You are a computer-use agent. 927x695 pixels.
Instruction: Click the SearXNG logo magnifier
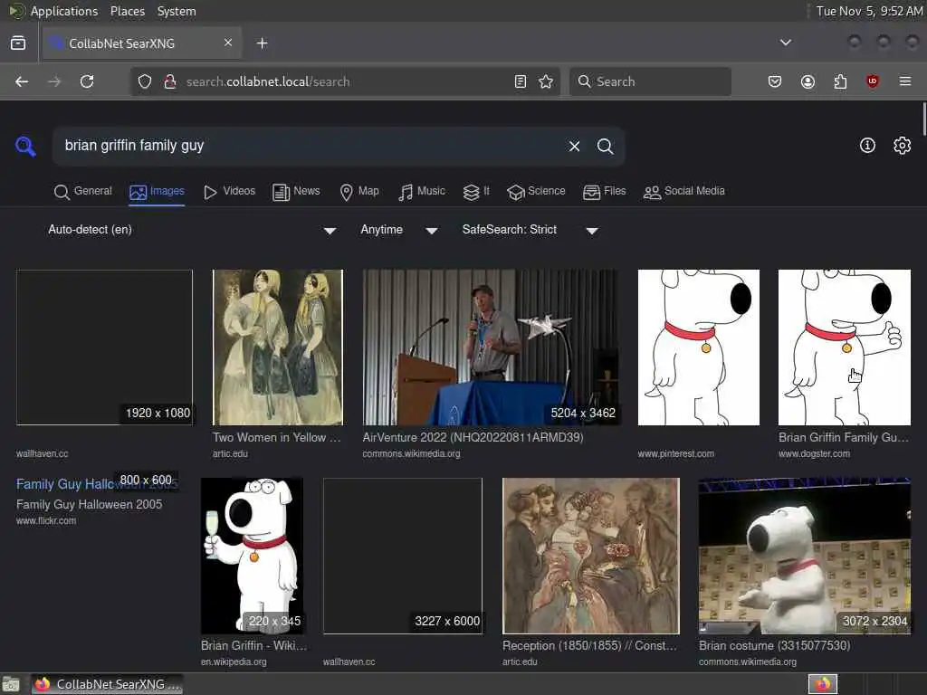25,146
